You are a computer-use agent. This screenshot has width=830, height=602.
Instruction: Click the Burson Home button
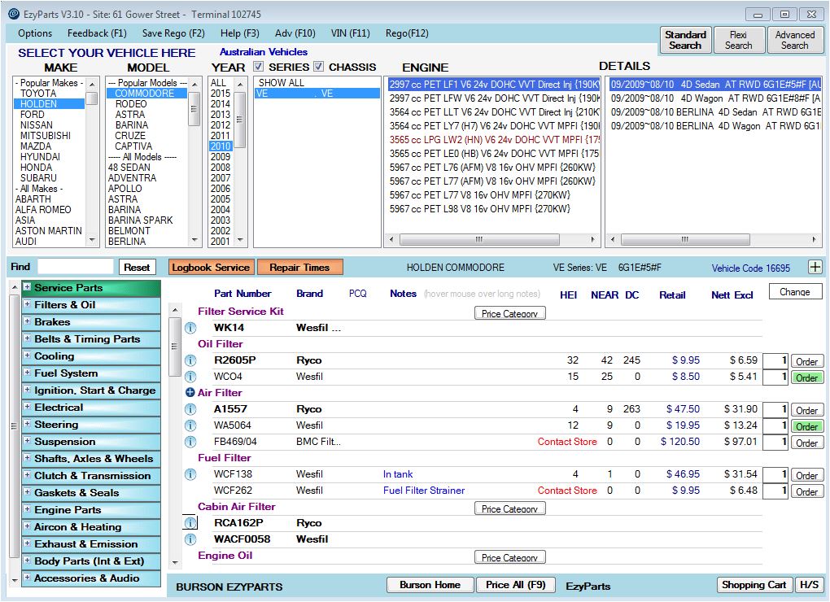coord(430,585)
